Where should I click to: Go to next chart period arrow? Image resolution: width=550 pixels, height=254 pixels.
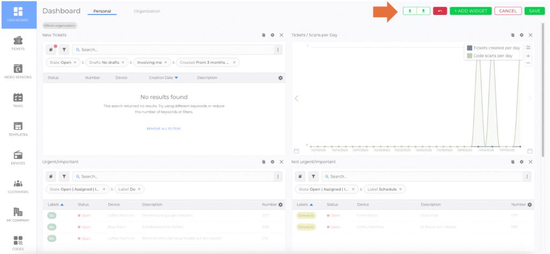click(530, 99)
